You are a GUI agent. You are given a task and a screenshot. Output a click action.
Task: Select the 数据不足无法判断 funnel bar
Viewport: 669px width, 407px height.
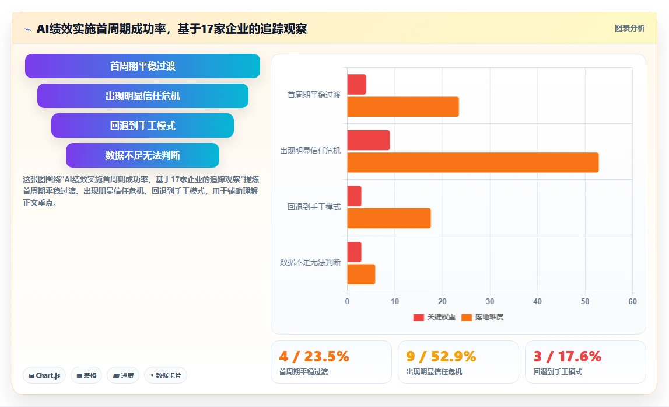[142, 155]
